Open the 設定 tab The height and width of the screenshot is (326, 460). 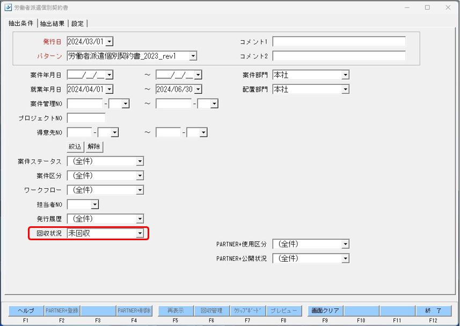(x=78, y=24)
